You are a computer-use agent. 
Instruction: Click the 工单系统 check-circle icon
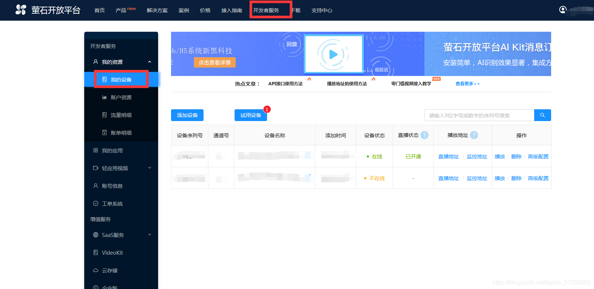coord(96,203)
